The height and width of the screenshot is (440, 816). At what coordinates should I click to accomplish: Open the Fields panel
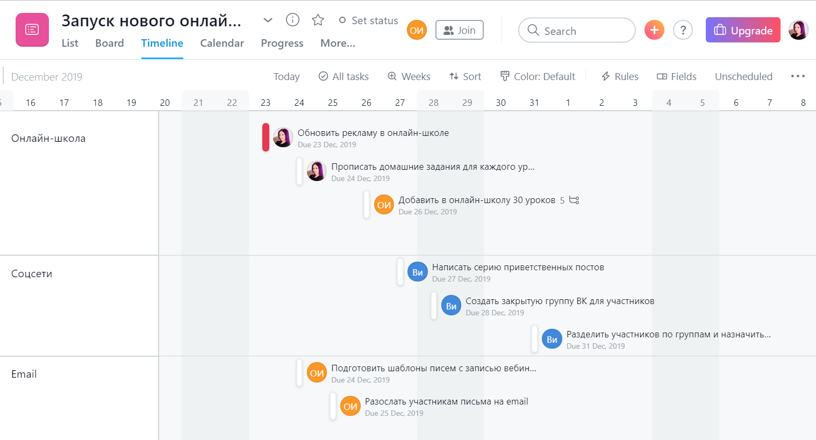coord(676,76)
